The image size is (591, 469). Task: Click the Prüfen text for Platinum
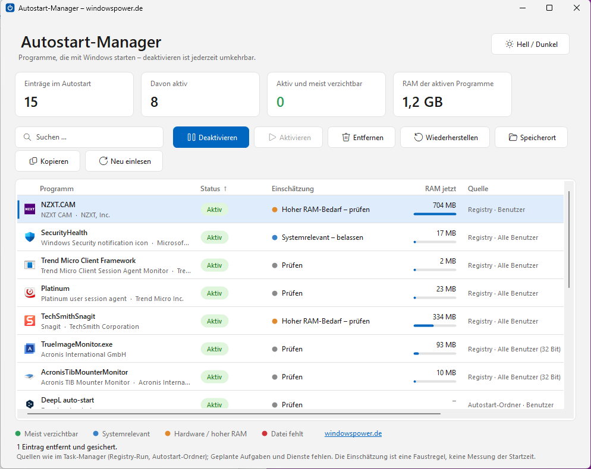(292, 293)
